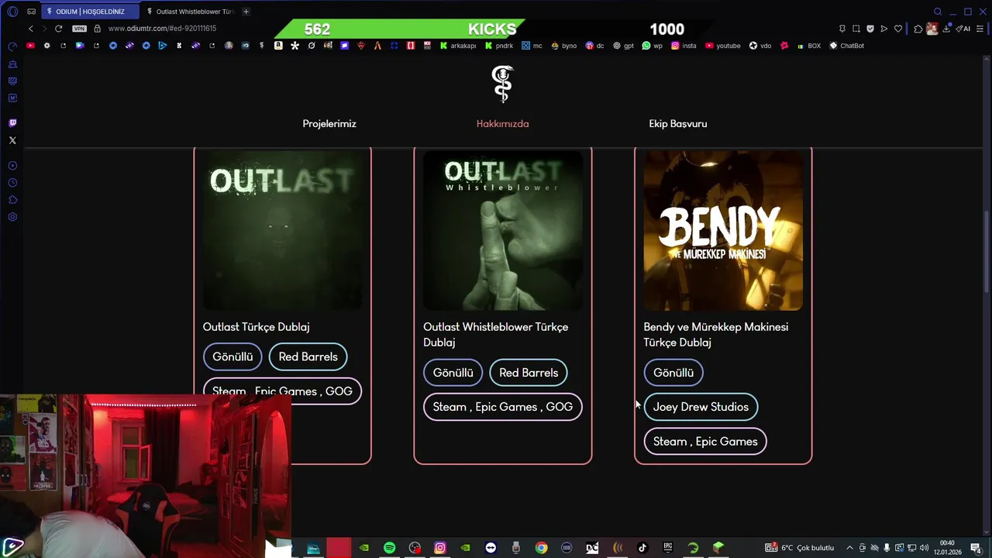992x558 pixels.
Task: Open the user profile avatar in the browser toolbar
Action: (x=932, y=29)
